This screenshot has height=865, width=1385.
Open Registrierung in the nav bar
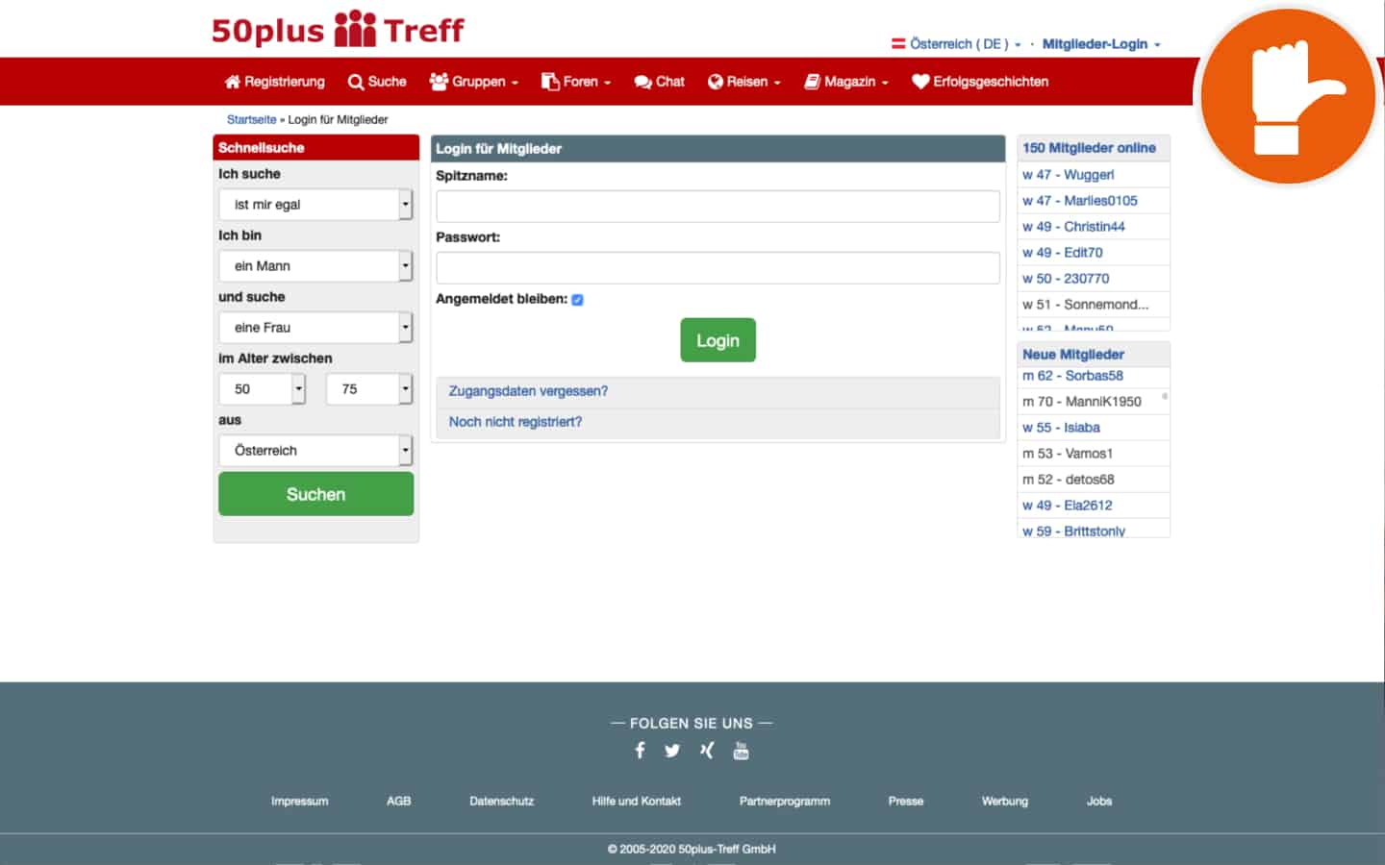(274, 82)
